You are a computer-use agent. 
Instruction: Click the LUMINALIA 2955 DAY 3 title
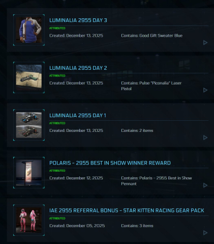(78, 20)
